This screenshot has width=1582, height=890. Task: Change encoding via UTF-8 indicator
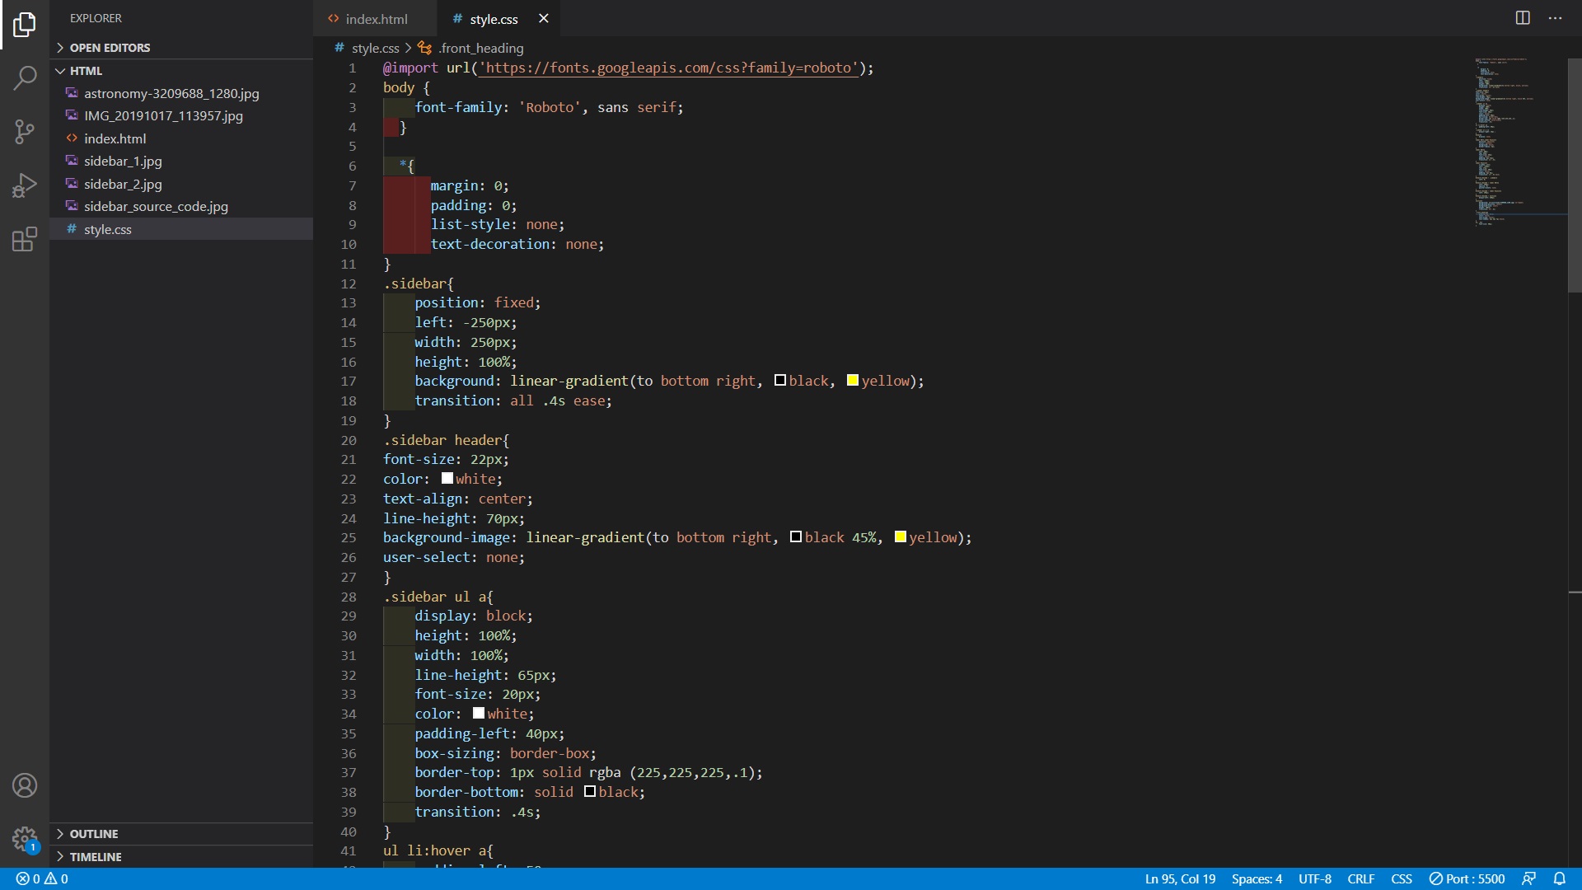(1314, 879)
